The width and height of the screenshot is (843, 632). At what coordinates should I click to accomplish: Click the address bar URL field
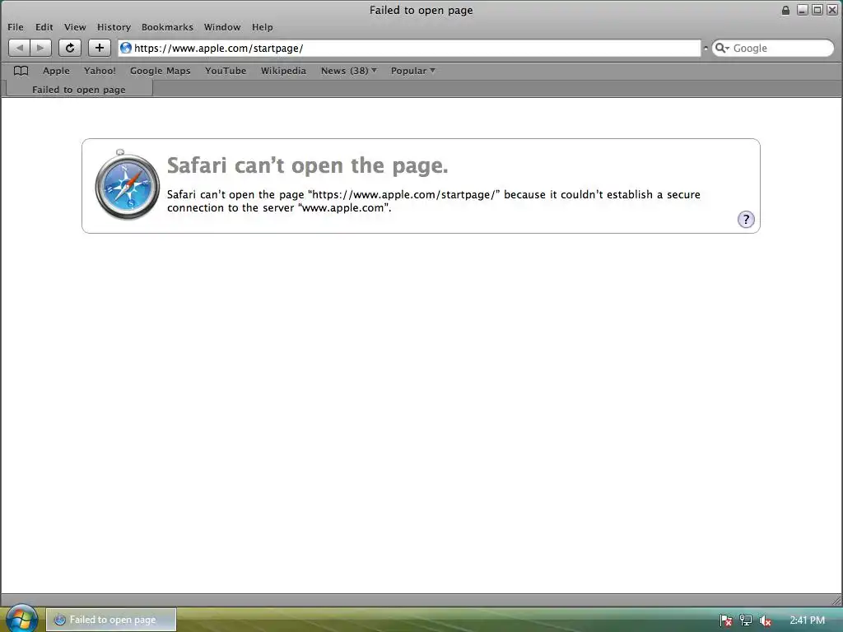410,48
